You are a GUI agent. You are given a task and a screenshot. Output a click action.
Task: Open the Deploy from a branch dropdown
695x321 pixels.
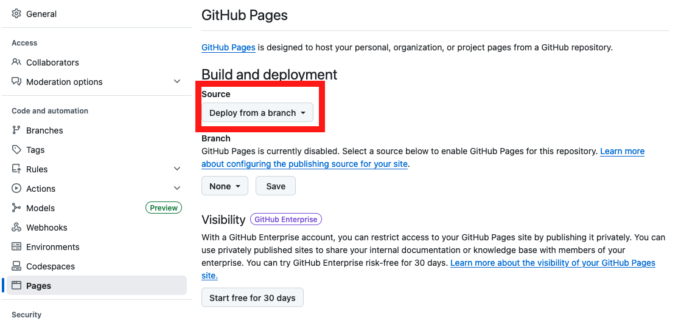(257, 113)
